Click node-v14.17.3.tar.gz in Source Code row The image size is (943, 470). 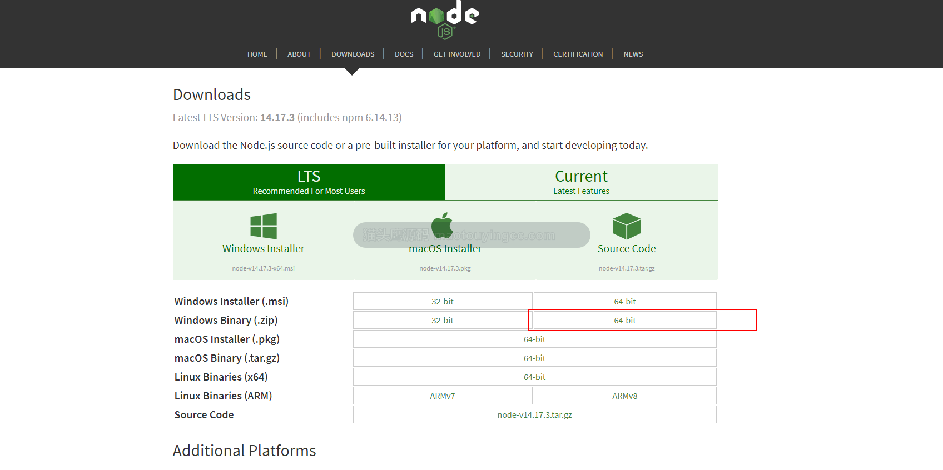[x=535, y=414]
